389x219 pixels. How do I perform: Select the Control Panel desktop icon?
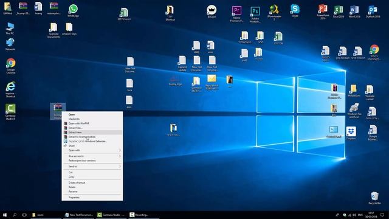[334, 132]
